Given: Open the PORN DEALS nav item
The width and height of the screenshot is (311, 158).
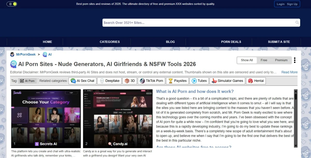Looking at the screenshot, I should 231,42.
